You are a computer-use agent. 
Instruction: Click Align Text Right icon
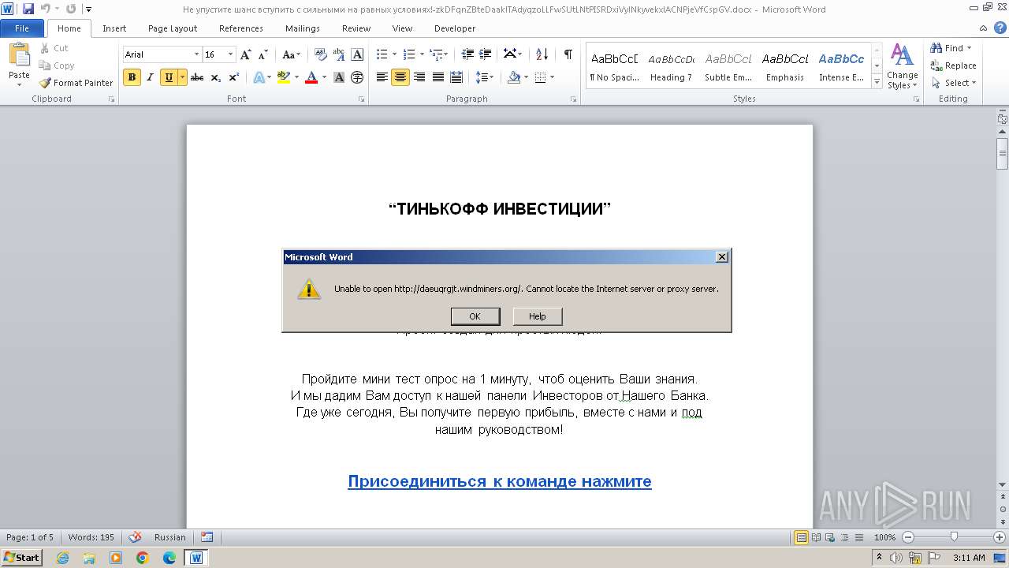coord(419,77)
